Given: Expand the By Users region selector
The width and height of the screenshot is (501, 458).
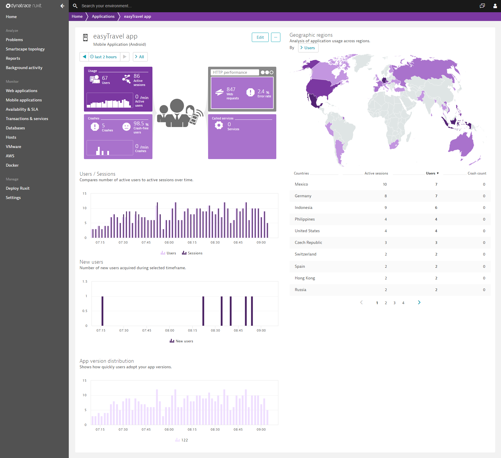Looking at the screenshot, I should tap(308, 48).
